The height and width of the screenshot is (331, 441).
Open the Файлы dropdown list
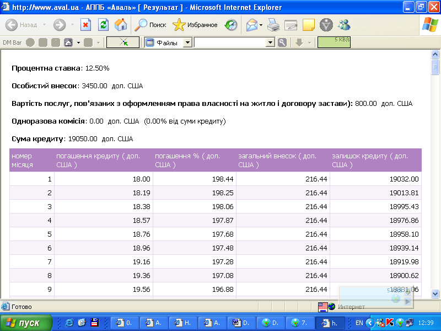[x=187, y=42]
